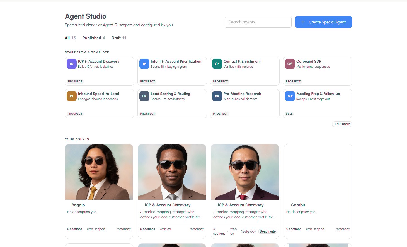This screenshot has width=407, height=247.
Task: Click the Agent Studio heading
Action: click(x=86, y=16)
